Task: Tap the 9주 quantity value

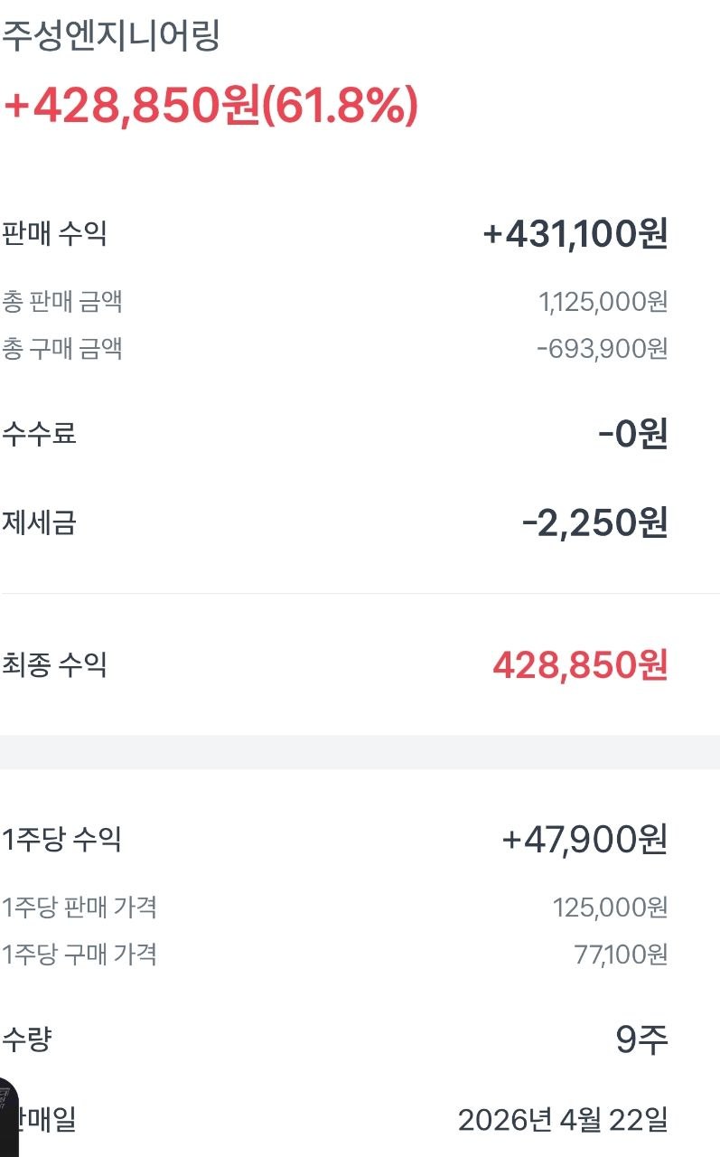Action: (x=641, y=1040)
